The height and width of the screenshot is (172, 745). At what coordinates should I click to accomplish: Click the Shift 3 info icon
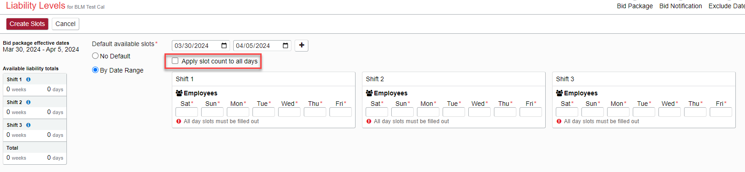tap(28, 125)
